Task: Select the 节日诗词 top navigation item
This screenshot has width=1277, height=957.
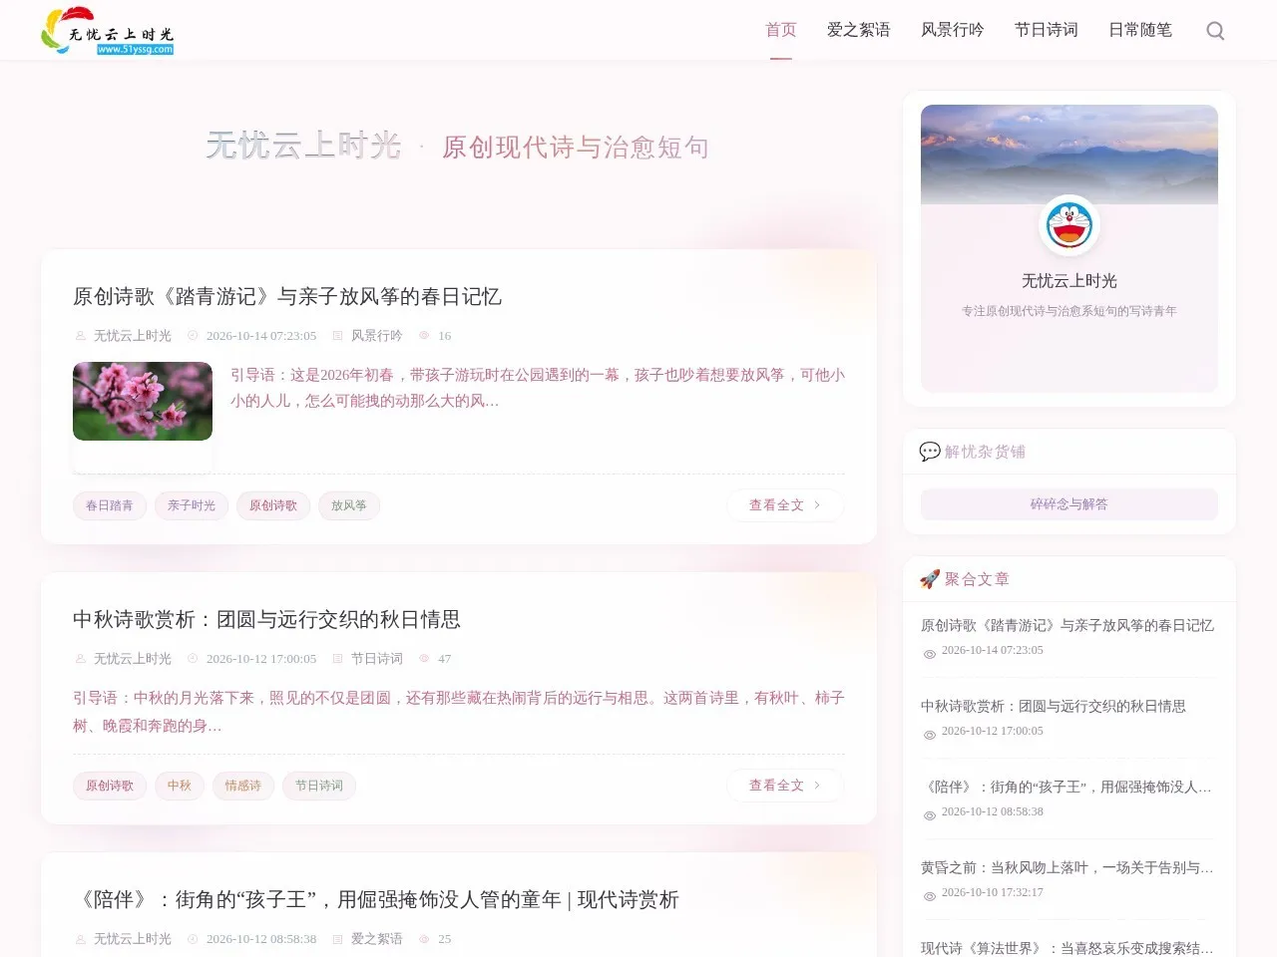Action: pos(1047,30)
